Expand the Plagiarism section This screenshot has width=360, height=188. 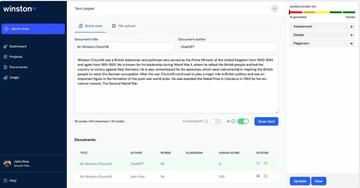[322, 43]
